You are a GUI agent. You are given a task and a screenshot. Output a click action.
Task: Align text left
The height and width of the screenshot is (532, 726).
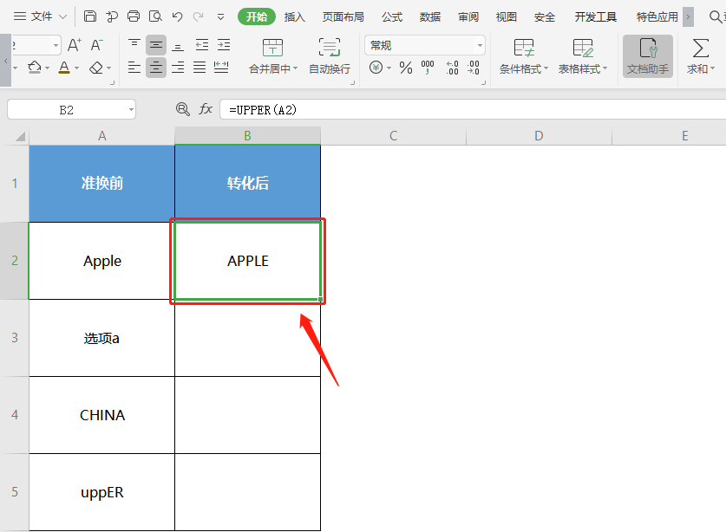tap(134, 68)
